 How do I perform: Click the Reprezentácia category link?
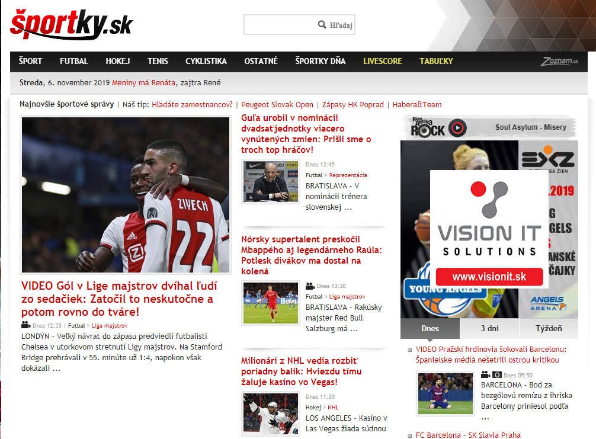[x=348, y=175]
